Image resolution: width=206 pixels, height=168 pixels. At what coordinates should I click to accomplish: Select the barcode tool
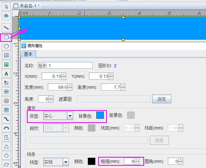click(x=6, y=92)
